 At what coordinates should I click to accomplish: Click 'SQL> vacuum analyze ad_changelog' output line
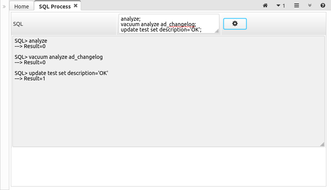point(59,57)
